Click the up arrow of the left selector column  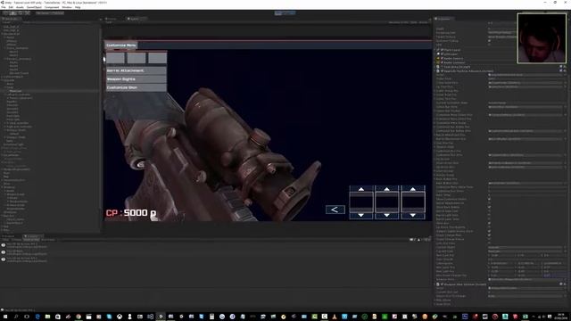(x=360, y=189)
